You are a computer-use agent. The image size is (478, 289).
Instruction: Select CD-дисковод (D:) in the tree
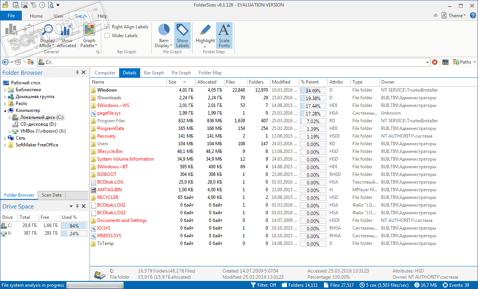pyautogui.click(x=38, y=124)
